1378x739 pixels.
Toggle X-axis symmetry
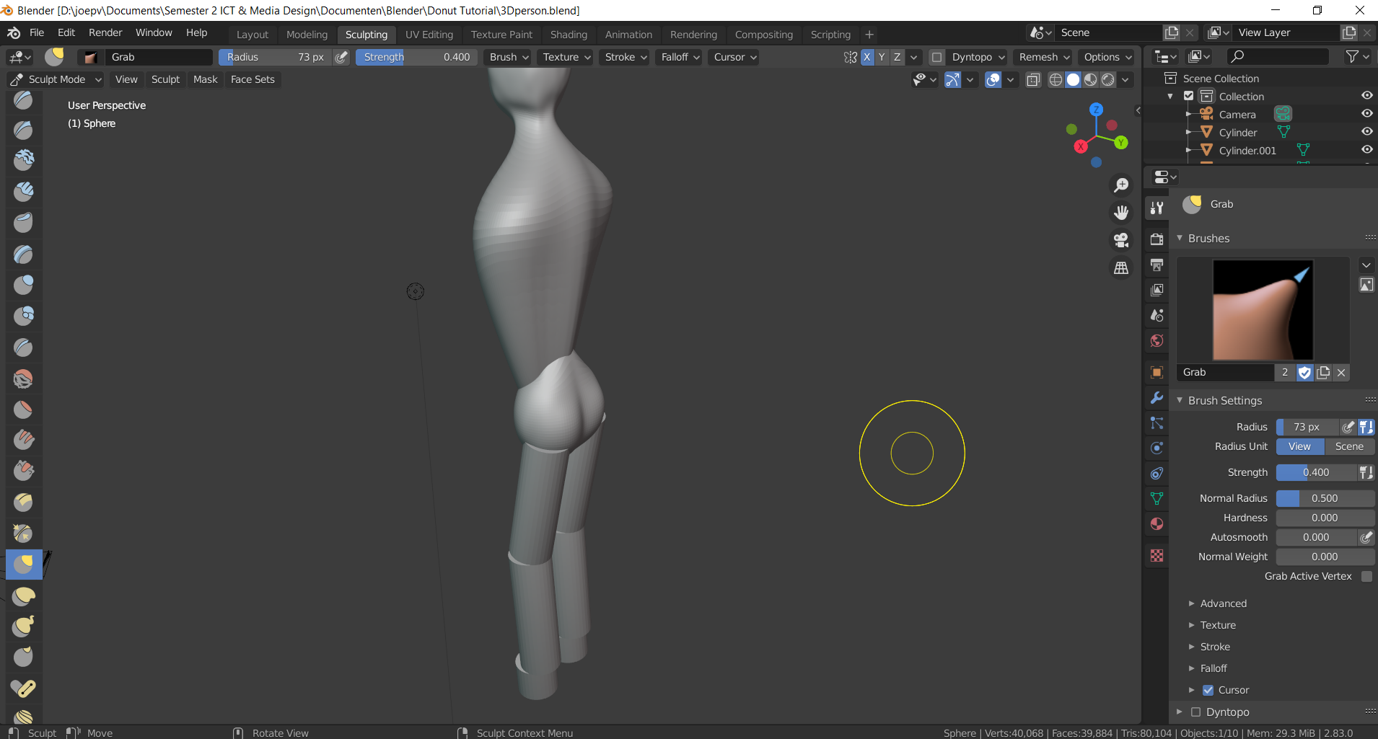(866, 57)
